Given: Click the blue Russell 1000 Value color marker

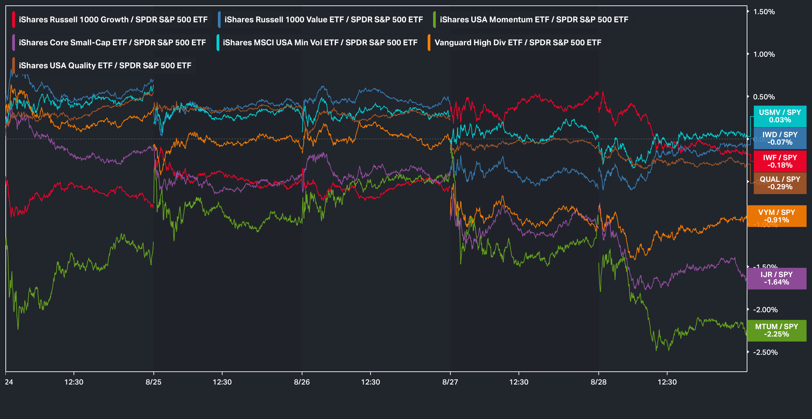Looking at the screenshot, I should [x=220, y=20].
